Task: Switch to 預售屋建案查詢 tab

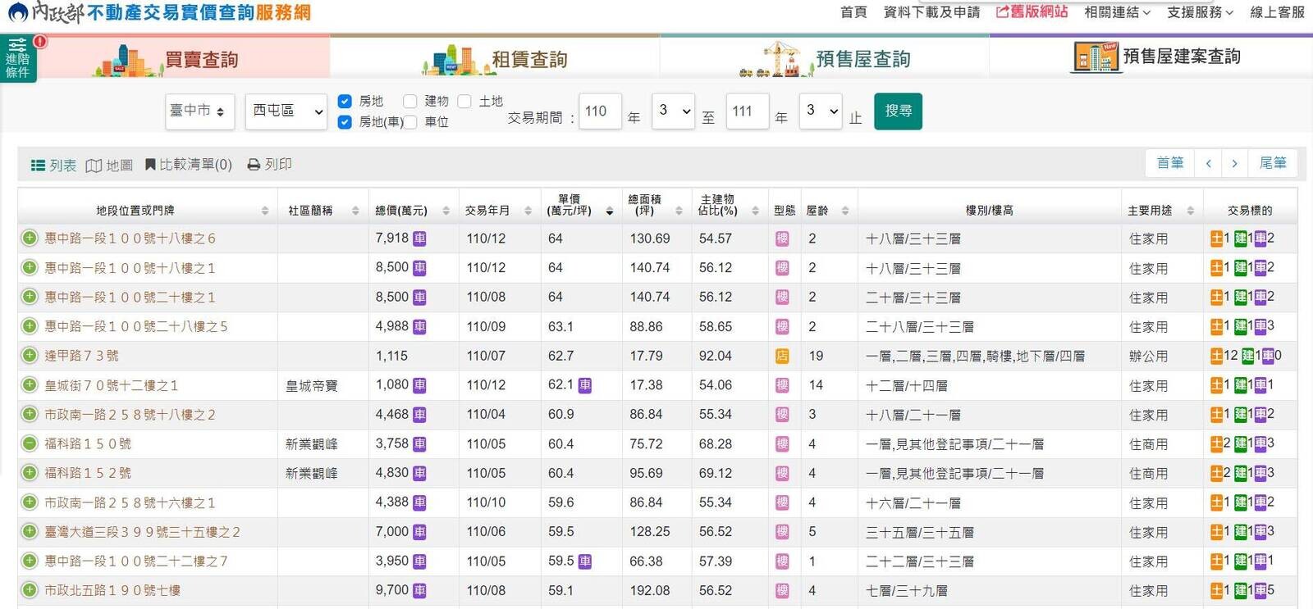Action: [1151, 57]
